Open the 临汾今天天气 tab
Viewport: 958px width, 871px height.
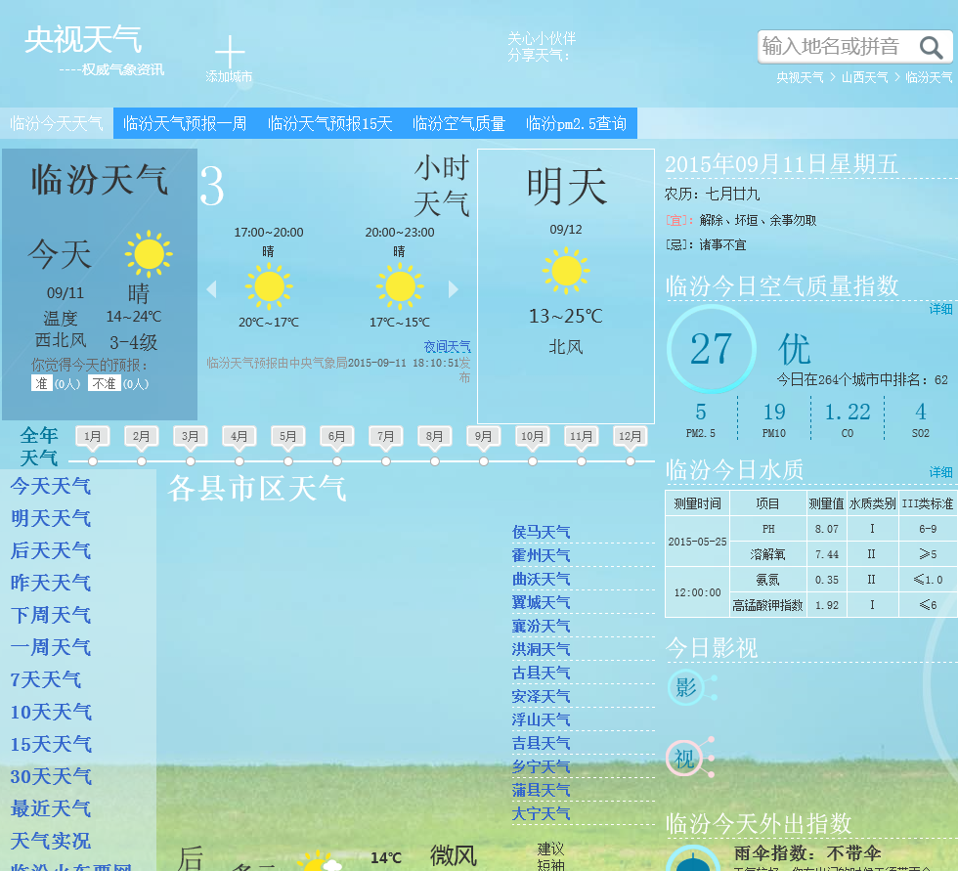click(x=57, y=123)
